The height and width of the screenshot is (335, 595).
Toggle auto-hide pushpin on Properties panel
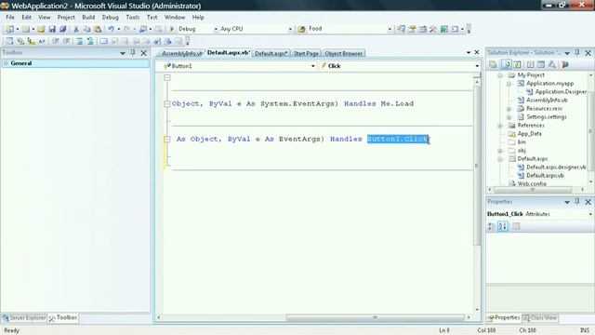[x=577, y=202]
